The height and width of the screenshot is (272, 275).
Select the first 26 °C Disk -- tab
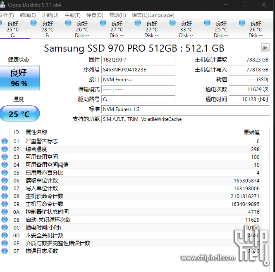(82, 29)
